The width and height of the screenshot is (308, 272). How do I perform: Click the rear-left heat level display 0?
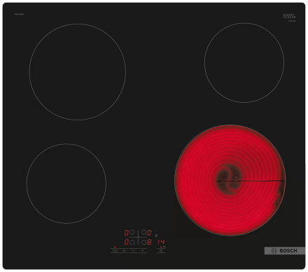(127, 232)
